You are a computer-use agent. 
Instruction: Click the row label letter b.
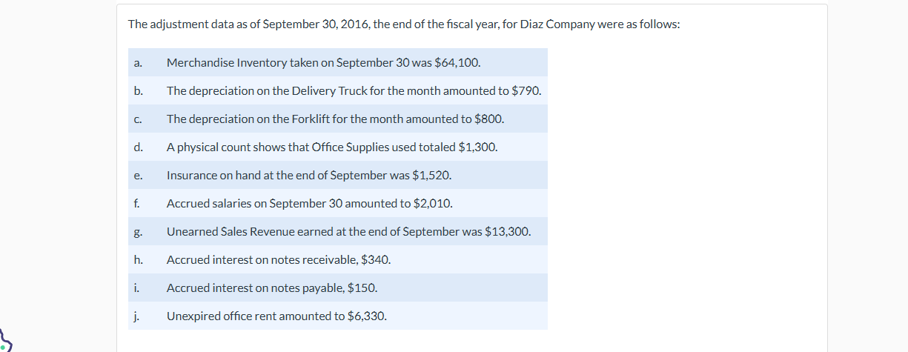(138, 90)
